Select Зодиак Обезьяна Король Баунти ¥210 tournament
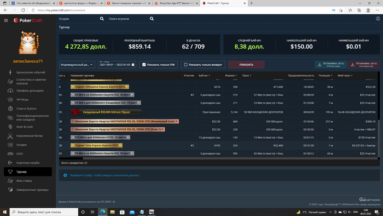The image size is (383, 216). (x=100, y=87)
